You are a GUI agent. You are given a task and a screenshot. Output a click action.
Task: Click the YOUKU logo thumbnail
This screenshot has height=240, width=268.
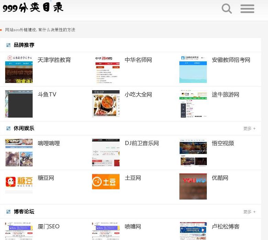[193, 187]
